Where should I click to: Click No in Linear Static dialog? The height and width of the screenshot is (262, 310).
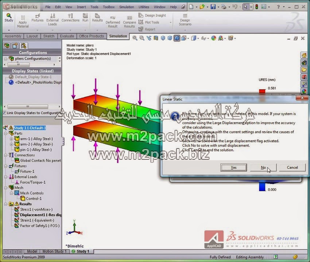[x=263, y=167]
